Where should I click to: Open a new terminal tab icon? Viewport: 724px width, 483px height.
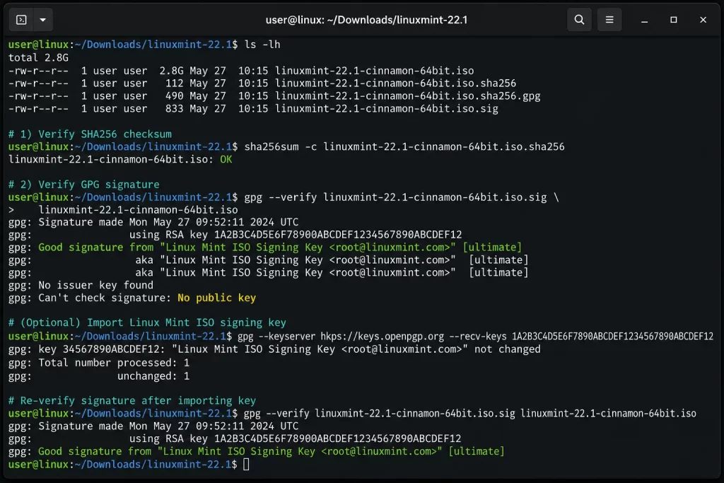point(21,20)
